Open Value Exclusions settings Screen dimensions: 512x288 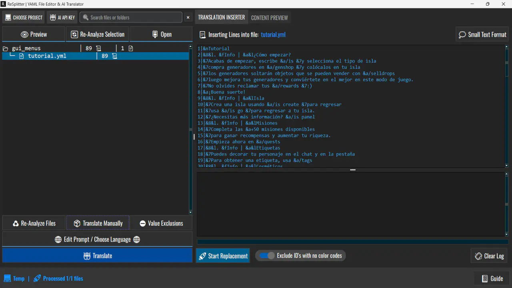coord(161,223)
